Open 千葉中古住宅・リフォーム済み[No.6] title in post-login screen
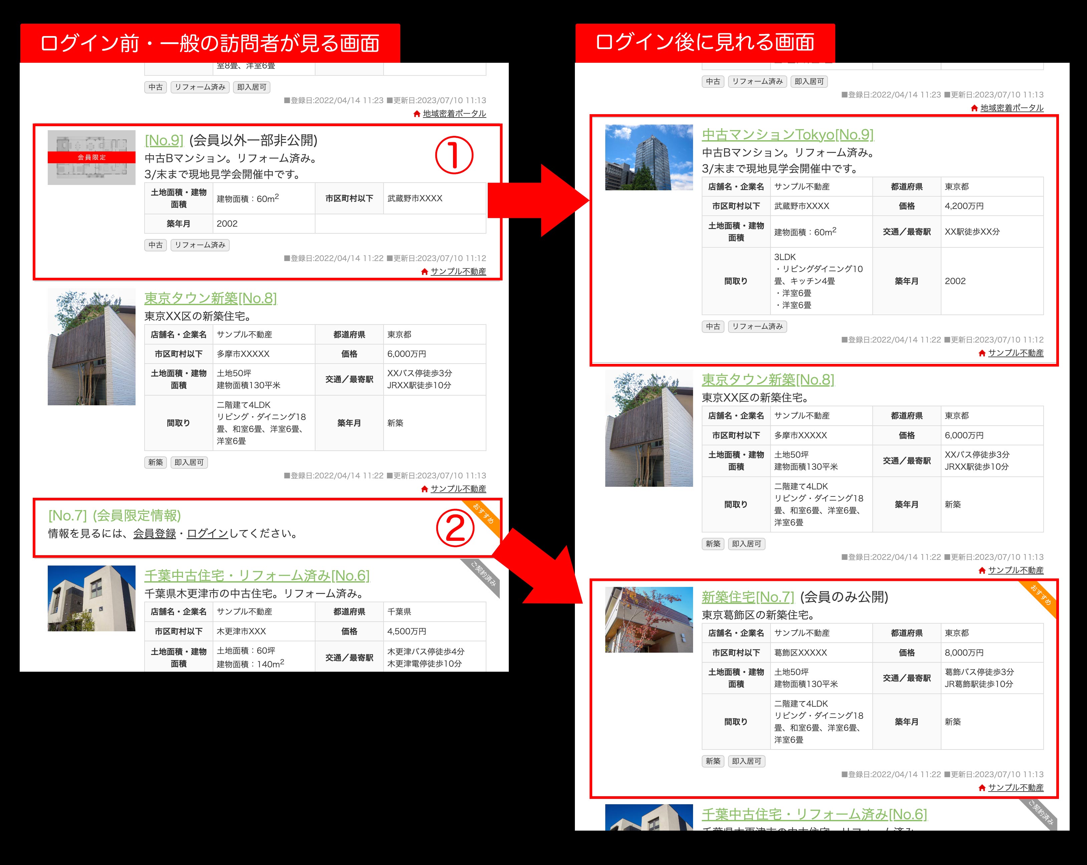 tap(814, 814)
